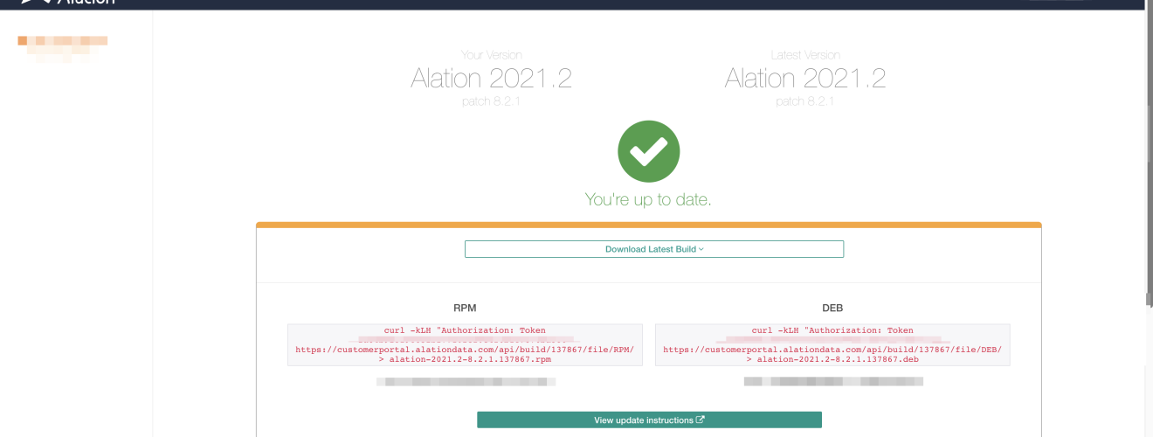Click the Alation 2021.2 text under Latest Version
The width and height of the screenshot is (1153, 437).
pyautogui.click(x=805, y=79)
